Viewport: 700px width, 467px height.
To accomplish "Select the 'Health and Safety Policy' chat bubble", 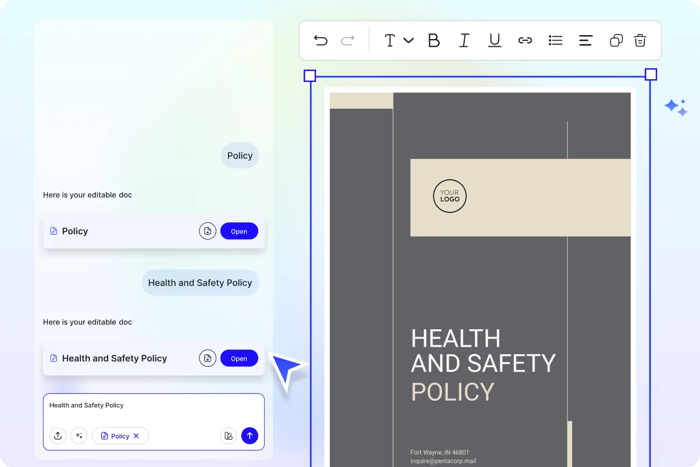I will click(200, 283).
